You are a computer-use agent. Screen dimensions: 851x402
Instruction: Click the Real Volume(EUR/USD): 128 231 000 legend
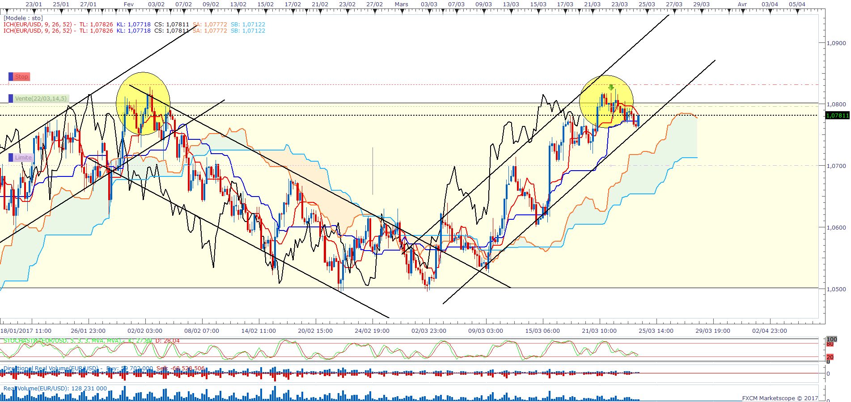click(x=55, y=388)
